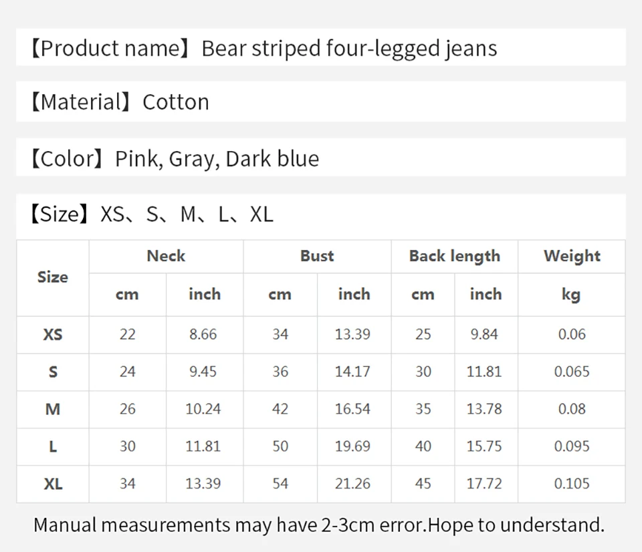642x552 pixels.
Task: Click the 0.105 weight value for XL
Action: click(x=572, y=484)
